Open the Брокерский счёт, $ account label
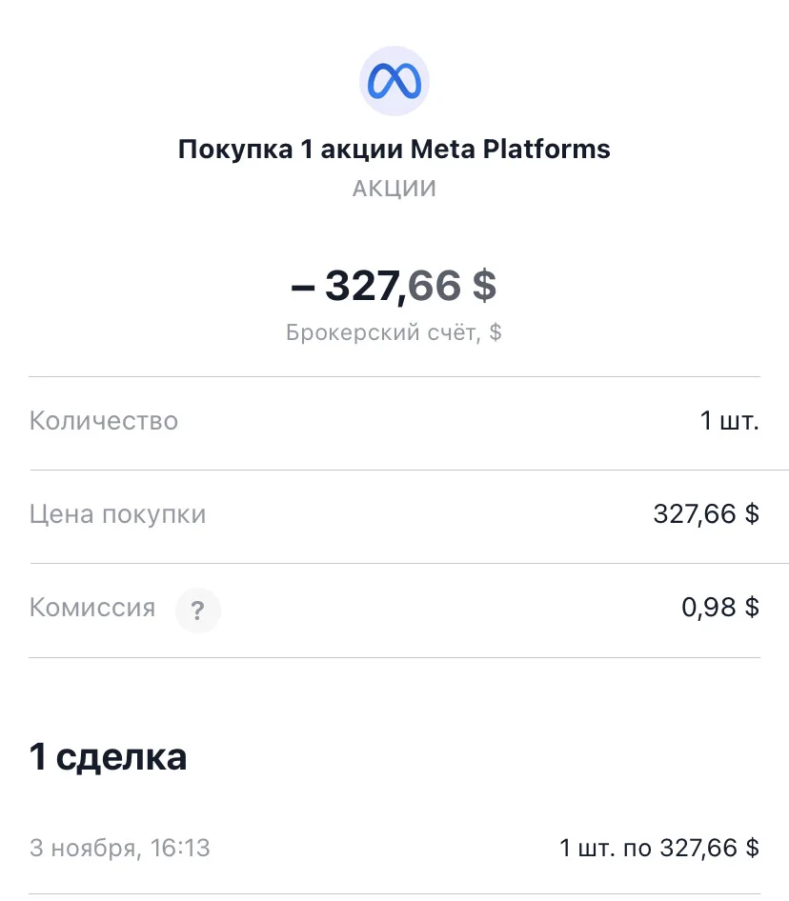Viewport: 789px width, 901px height. (x=394, y=332)
